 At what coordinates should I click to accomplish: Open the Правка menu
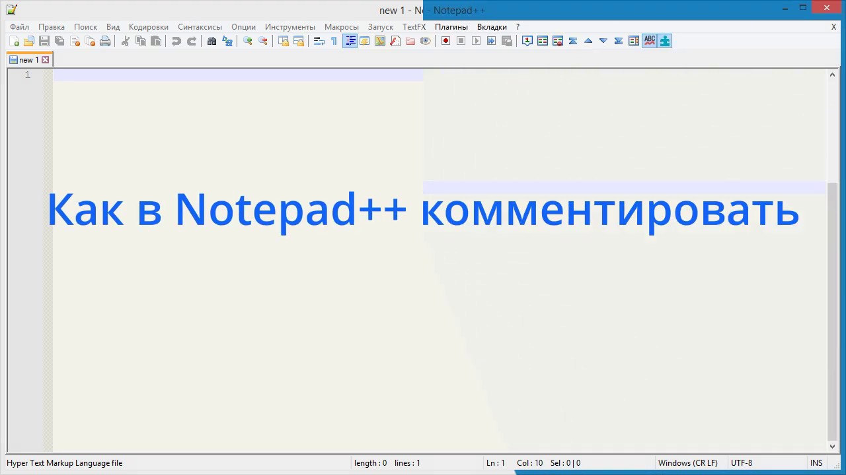(51, 27)
